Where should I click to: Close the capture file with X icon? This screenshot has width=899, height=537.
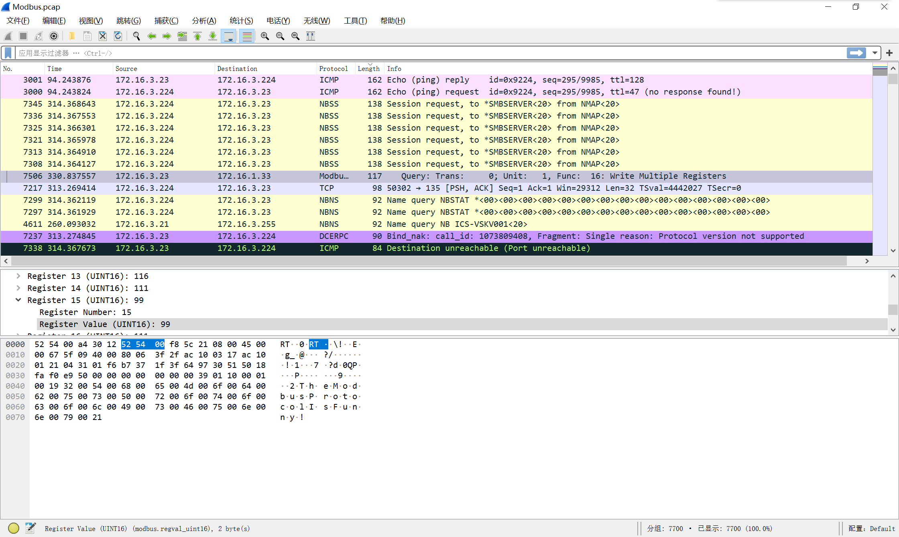click(103, 36)
